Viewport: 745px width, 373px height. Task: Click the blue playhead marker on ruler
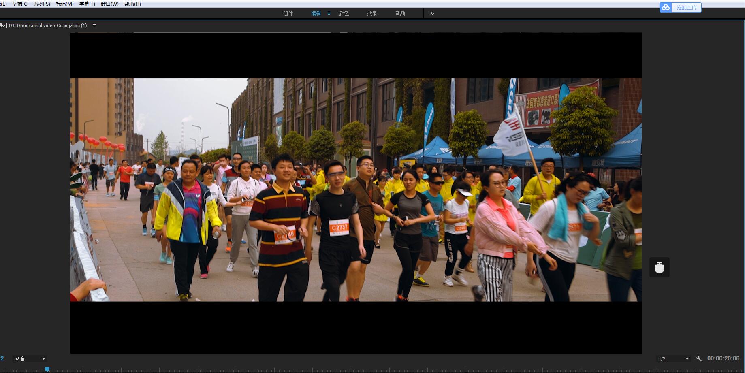tap(47, 369)
